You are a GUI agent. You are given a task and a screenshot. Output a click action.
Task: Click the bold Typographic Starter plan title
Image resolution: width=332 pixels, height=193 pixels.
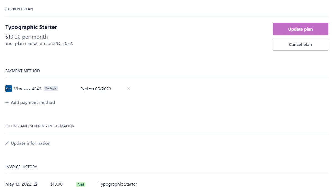[x=31, y=27]
